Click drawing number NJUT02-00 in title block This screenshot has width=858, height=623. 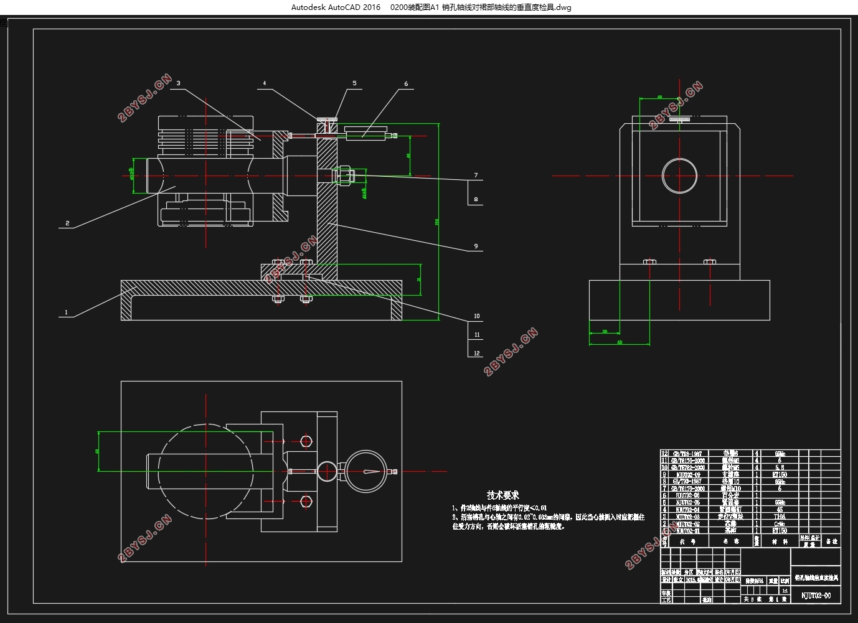[816, 595]
